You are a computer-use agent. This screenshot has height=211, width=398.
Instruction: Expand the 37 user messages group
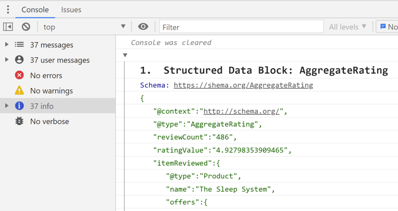7,60
